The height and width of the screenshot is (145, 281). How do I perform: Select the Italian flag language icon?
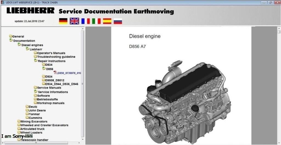(x=96, y=21)
